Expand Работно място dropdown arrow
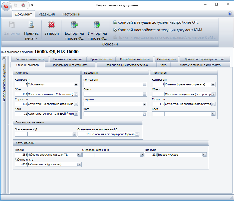The height and width of the screenshot is (201, 234). pos(79,165)
